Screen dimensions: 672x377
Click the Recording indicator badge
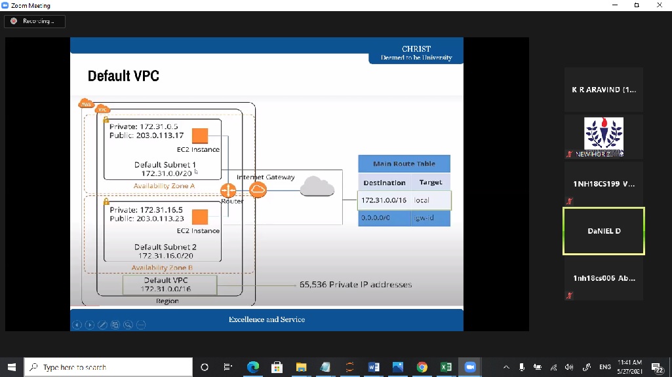[x=34, y=21]
